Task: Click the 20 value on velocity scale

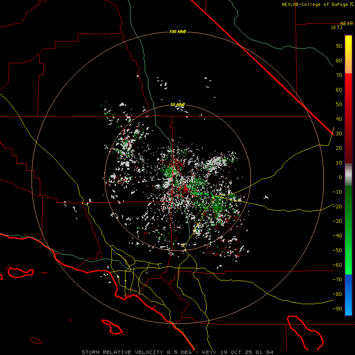Action: pos(339,148)
